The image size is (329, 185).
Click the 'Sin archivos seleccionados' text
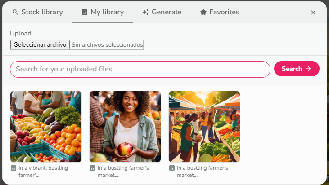tap(107, 45)
